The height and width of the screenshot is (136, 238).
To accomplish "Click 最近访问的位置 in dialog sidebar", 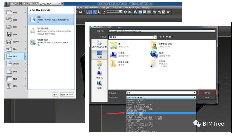I will 99,44.
